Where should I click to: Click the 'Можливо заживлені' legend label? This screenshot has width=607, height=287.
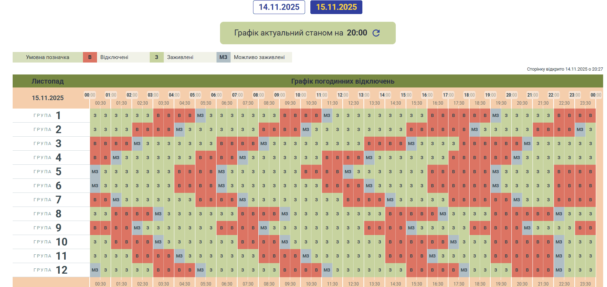click(x=259, y=57)
